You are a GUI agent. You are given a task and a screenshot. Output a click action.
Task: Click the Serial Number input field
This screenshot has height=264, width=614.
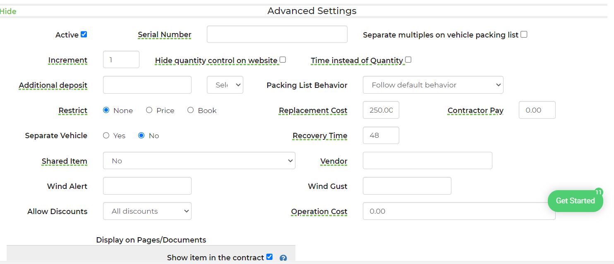coord(277,34)
